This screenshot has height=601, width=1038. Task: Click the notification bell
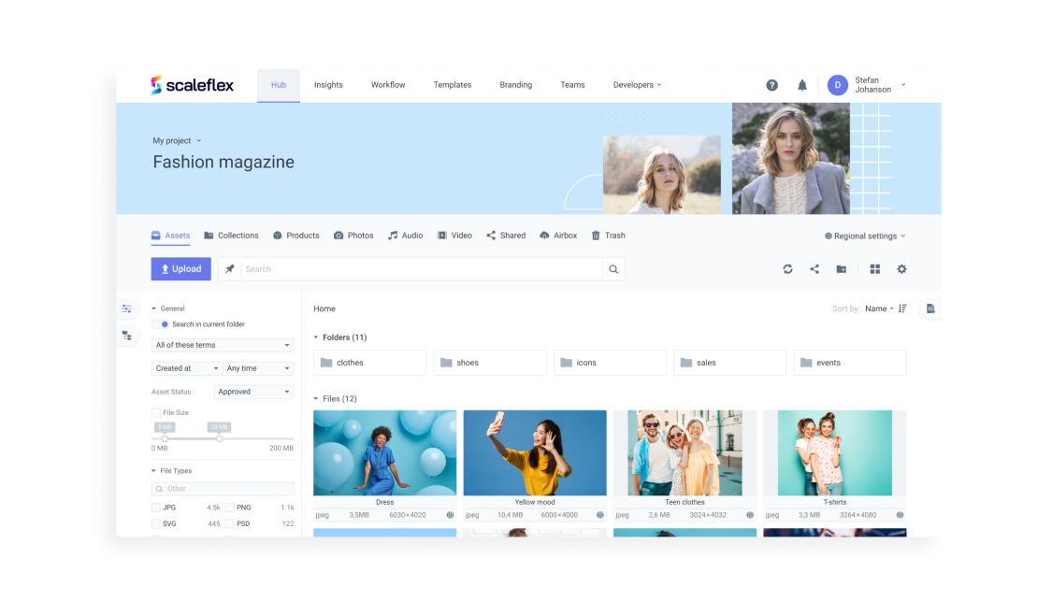click(801, 84)
